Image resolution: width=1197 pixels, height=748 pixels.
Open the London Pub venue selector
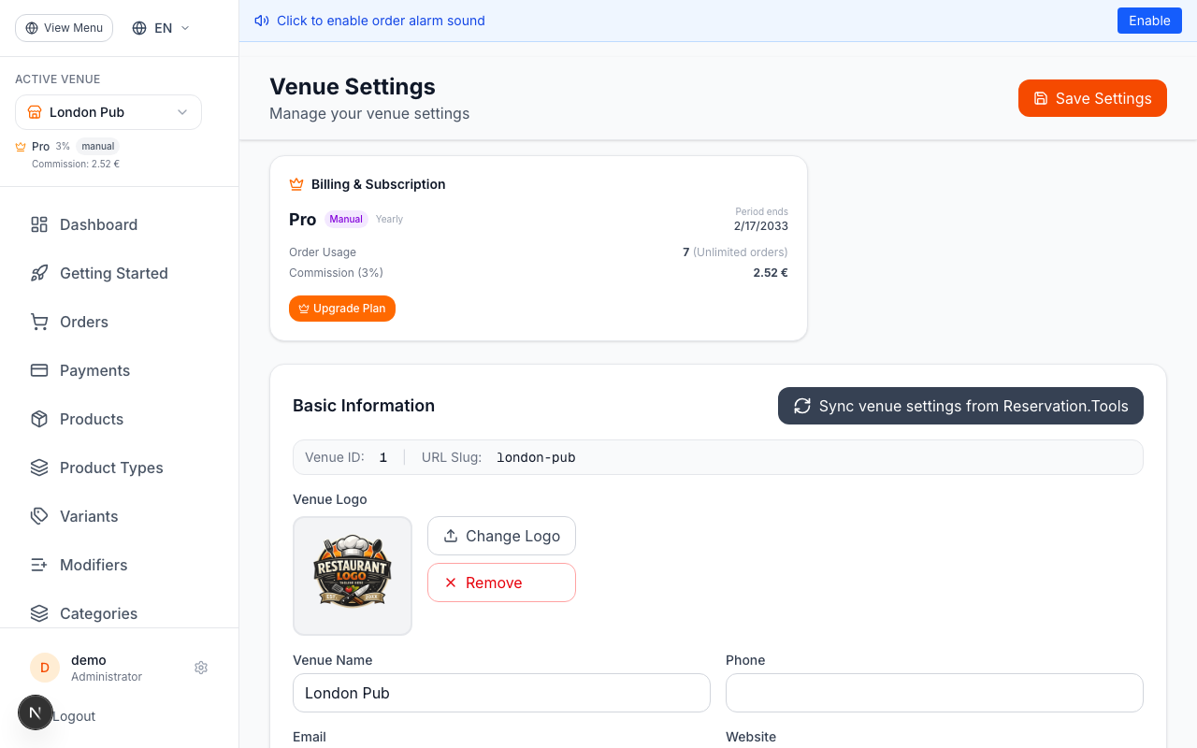point(108,112)
